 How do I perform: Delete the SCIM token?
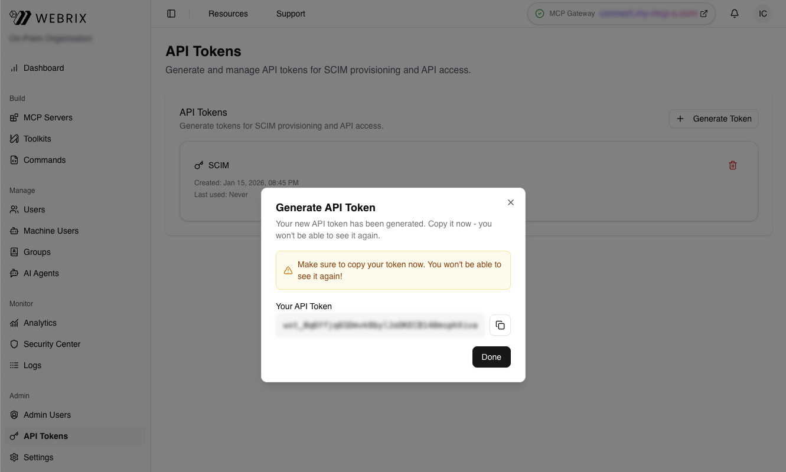coord(733,165)
